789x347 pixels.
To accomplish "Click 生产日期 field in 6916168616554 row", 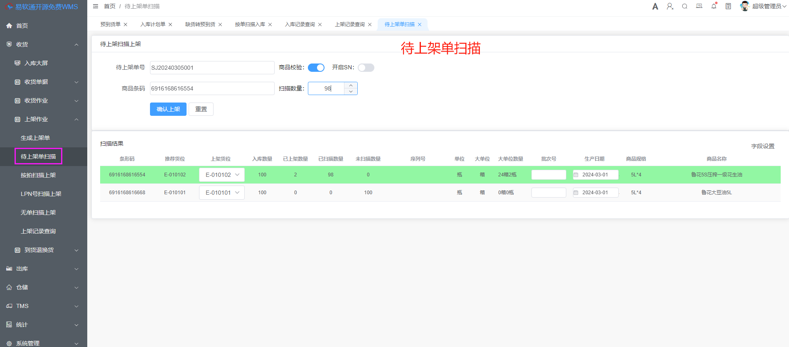I will point(596,175).
